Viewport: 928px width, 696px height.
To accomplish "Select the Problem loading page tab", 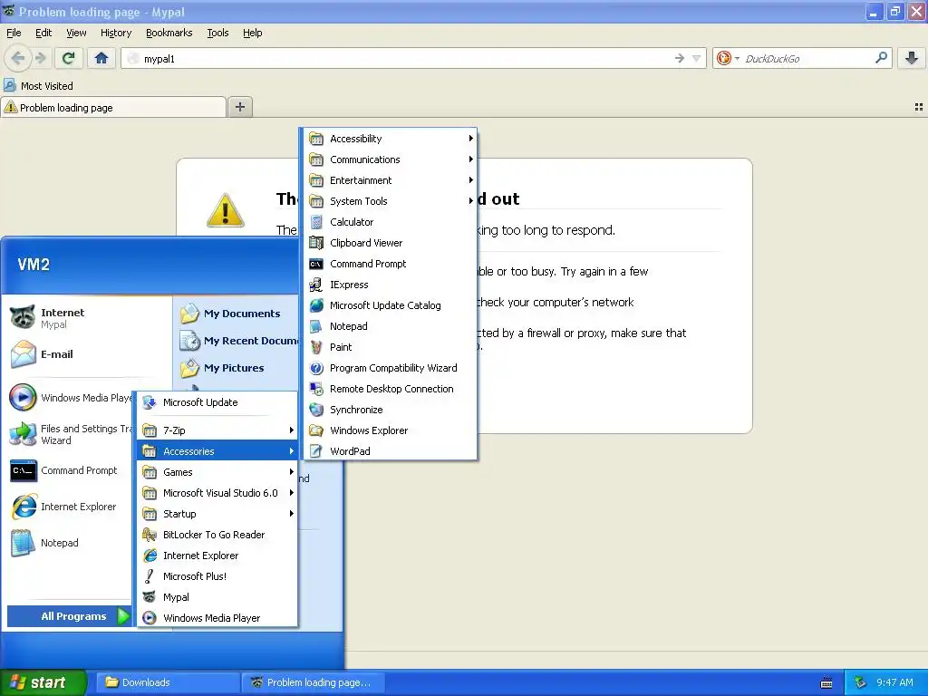I will (113, 108).
